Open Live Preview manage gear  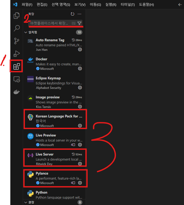point(80,145)
